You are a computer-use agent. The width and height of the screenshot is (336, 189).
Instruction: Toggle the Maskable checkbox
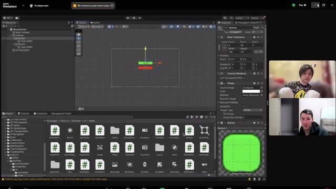244,106
